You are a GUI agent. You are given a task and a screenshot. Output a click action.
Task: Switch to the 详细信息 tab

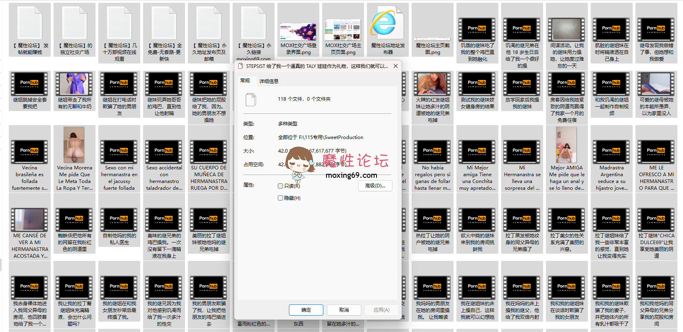pyautogui.click(x=269, y=81)
